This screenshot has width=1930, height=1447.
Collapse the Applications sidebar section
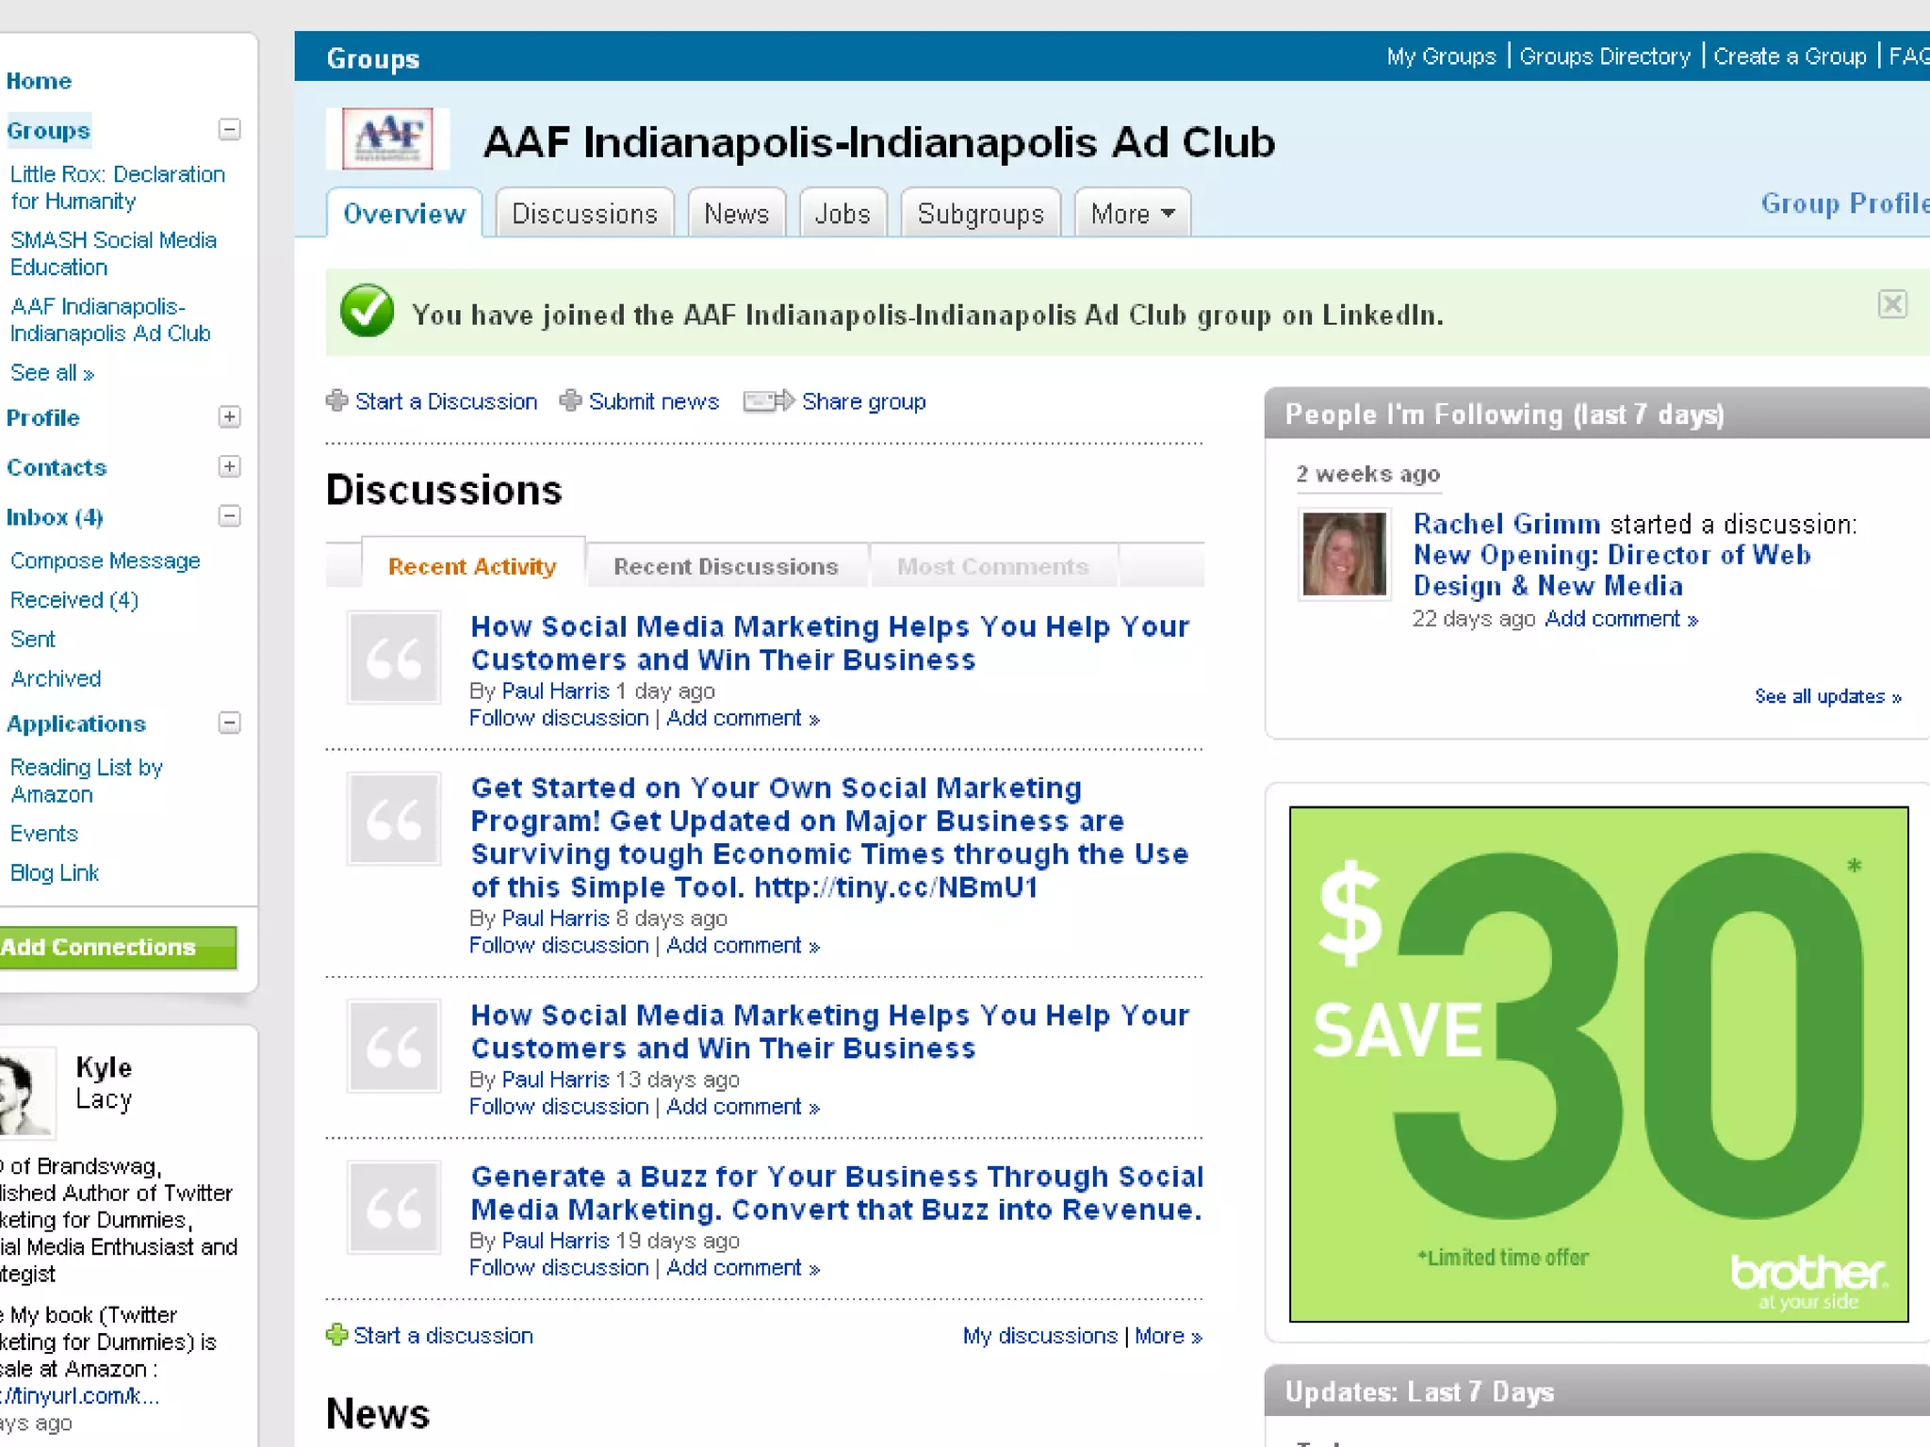click(x=229, y=723)
